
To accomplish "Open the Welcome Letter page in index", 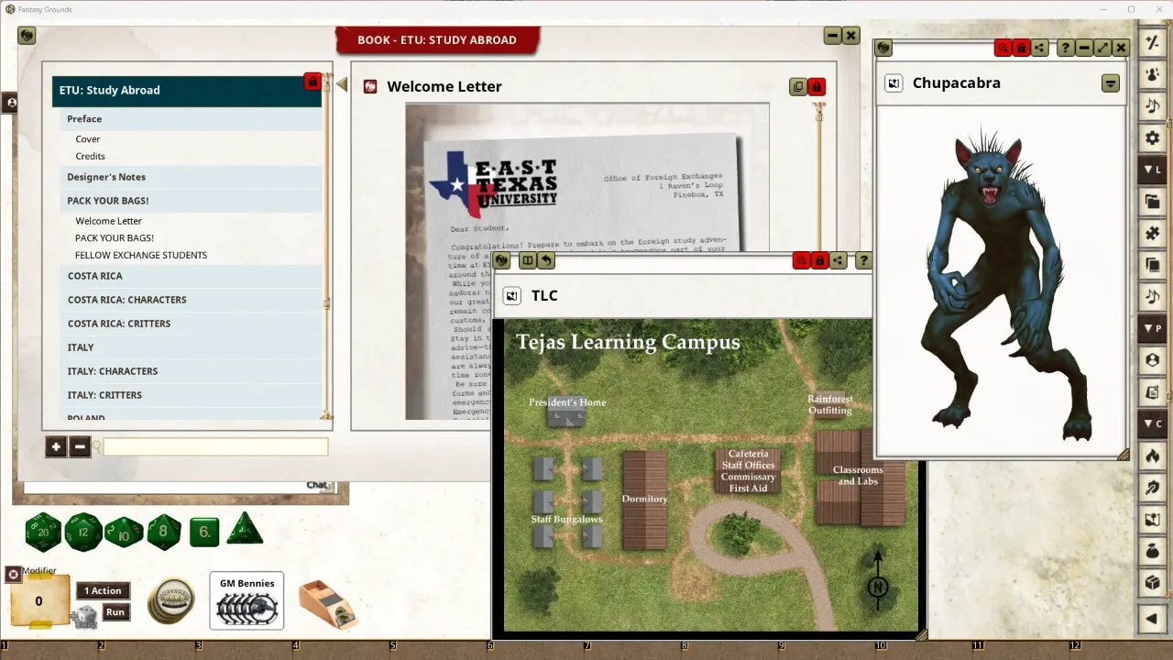I will pyautogui.click(x=108, y=221).
